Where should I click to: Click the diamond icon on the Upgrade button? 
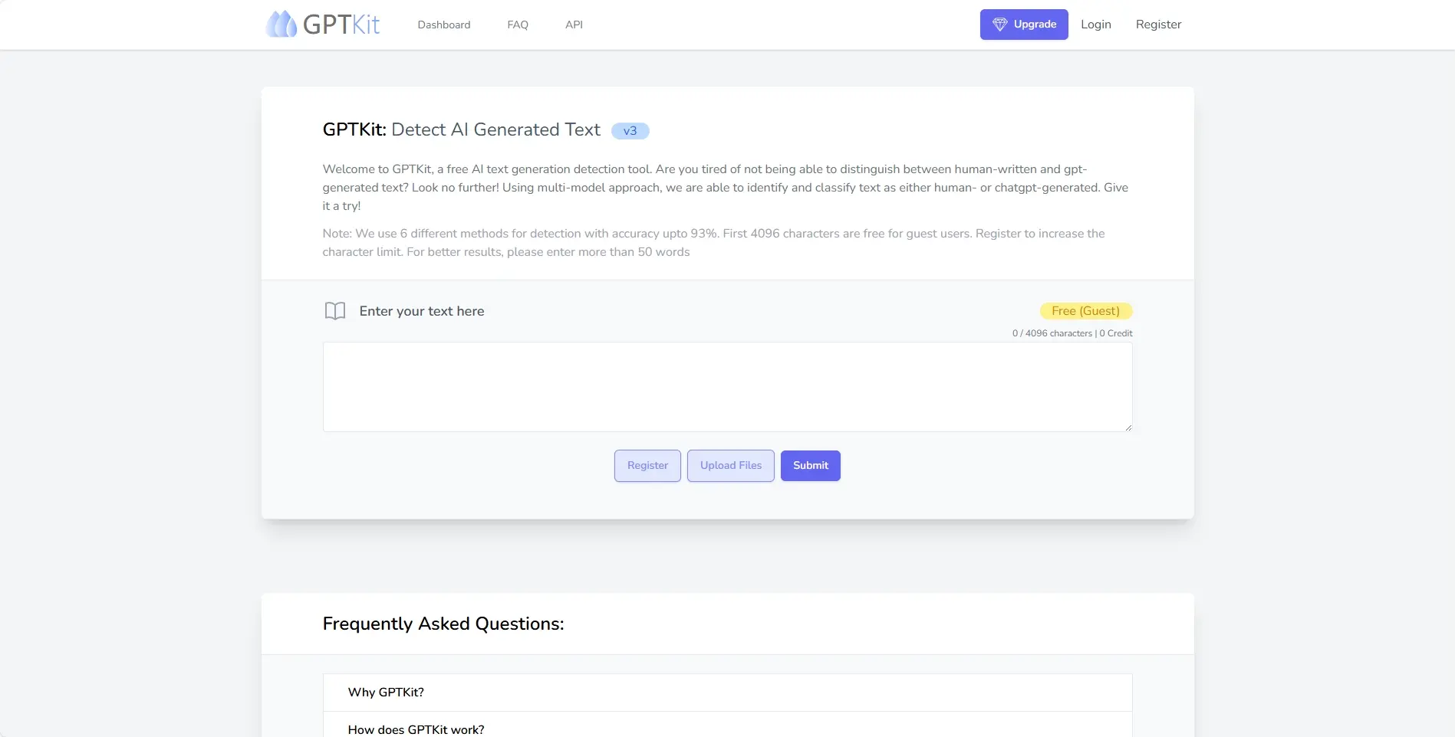click(x=999, y=24)
